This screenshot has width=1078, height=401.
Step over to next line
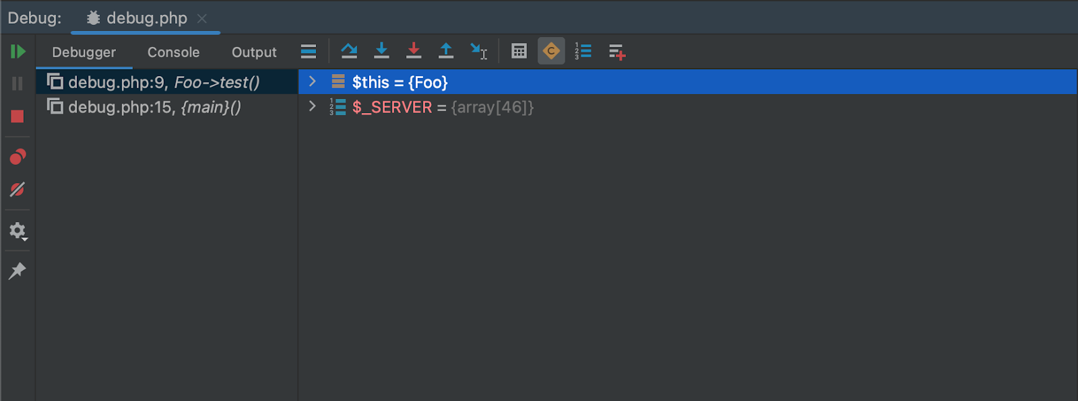click(x=349, y=51)
